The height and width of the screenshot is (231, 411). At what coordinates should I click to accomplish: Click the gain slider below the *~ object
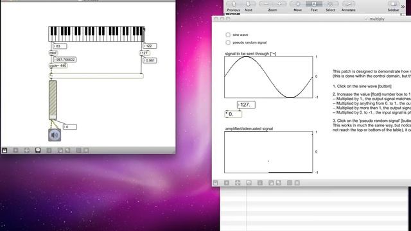coord(53,100)
